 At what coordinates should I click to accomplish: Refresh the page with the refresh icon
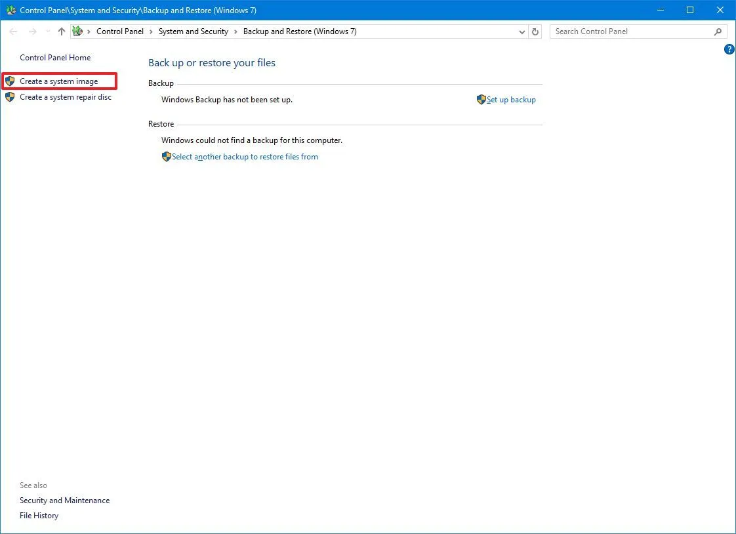coord(535,31)
